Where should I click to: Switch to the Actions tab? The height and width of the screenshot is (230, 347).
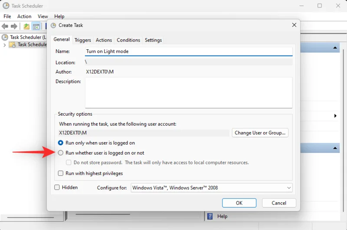[x=104, y=40]
